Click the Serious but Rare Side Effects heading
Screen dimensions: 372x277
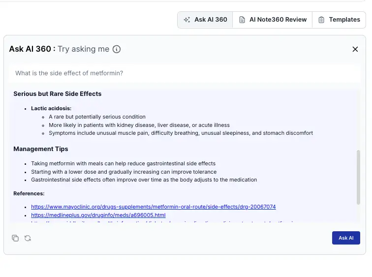pos(58,93)
